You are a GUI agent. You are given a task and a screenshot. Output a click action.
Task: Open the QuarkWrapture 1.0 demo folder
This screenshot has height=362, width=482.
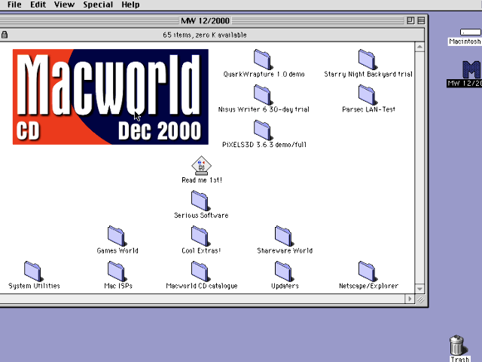[x=262, y=60]
